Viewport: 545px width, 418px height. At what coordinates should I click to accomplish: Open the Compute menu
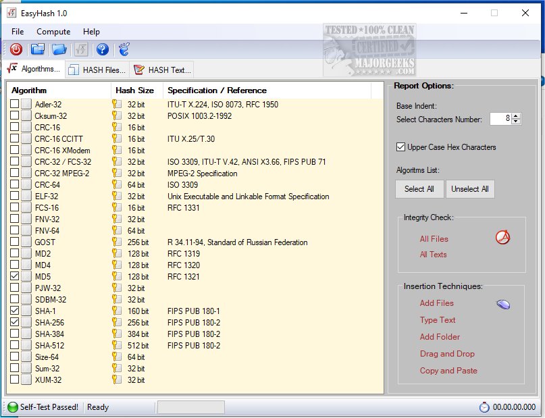pos(53,31)
